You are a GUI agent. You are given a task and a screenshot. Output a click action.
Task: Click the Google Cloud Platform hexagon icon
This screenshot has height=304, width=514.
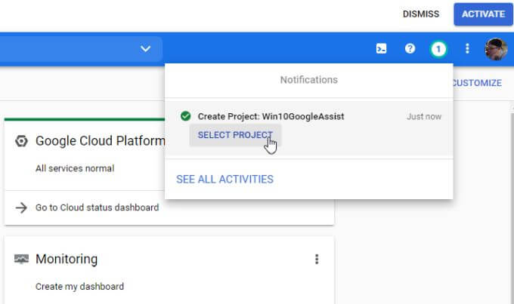(x=21, y=141)
